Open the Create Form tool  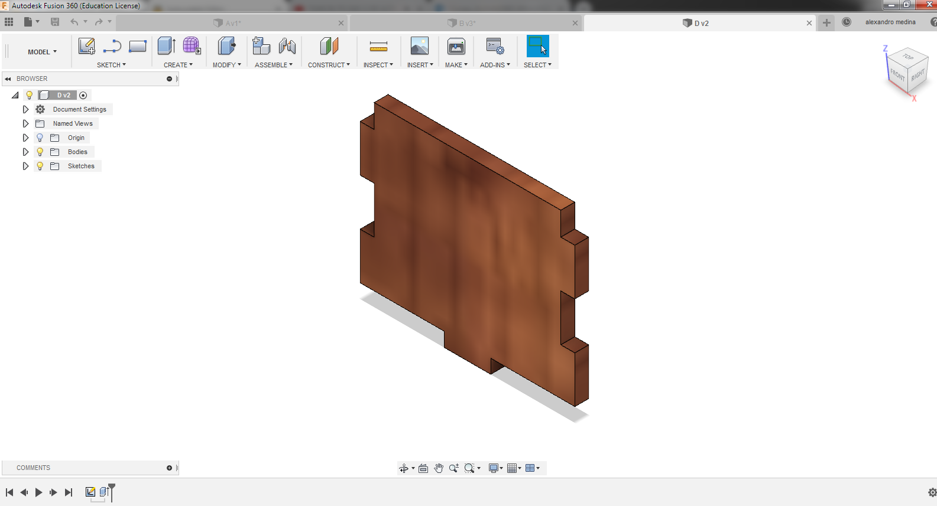192,46
